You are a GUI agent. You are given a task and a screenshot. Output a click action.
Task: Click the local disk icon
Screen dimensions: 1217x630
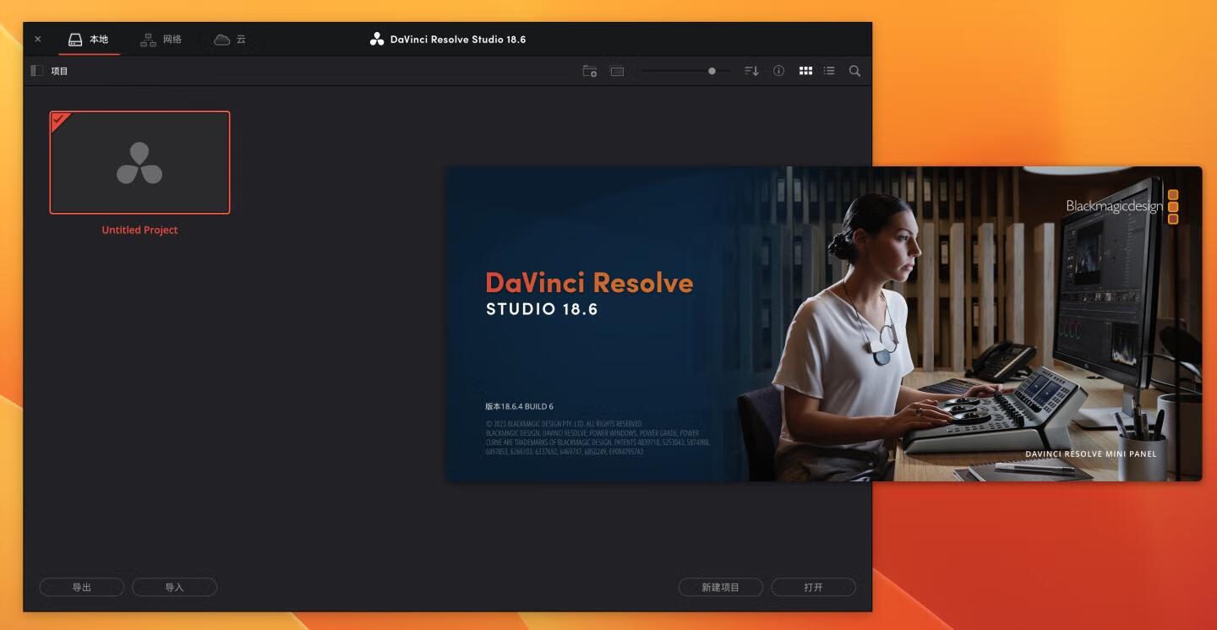(75, 40)
